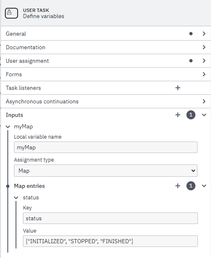Click the Local variable name field

(106, 147)
